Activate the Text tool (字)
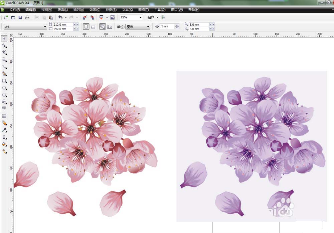 [x=4, y=108]
